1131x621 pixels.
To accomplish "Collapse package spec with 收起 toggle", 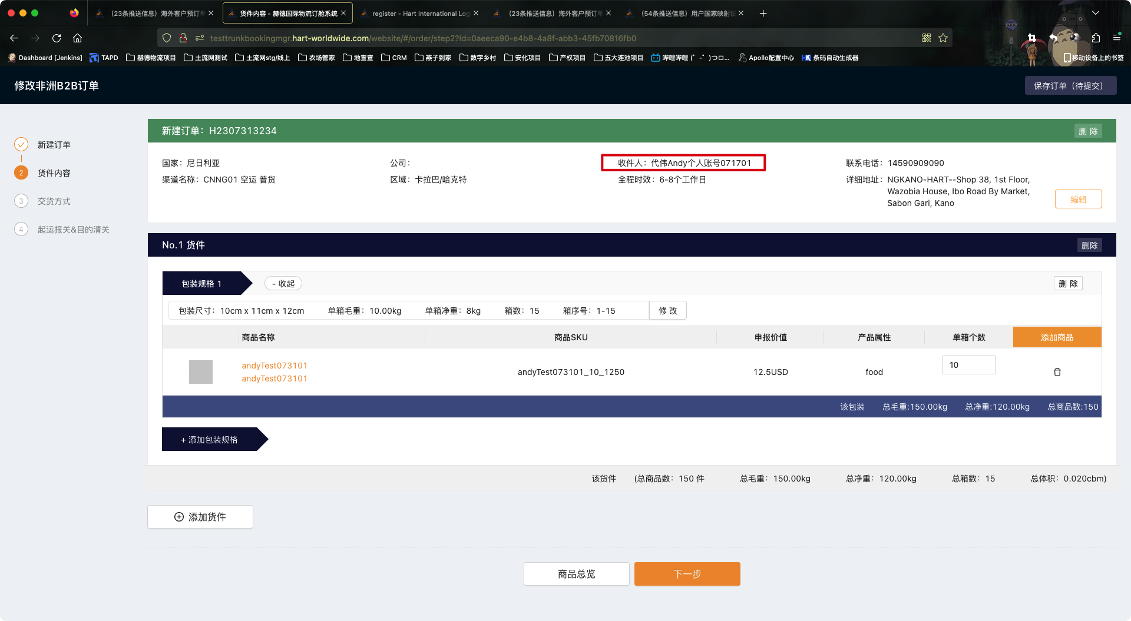I will click(283, 284).
